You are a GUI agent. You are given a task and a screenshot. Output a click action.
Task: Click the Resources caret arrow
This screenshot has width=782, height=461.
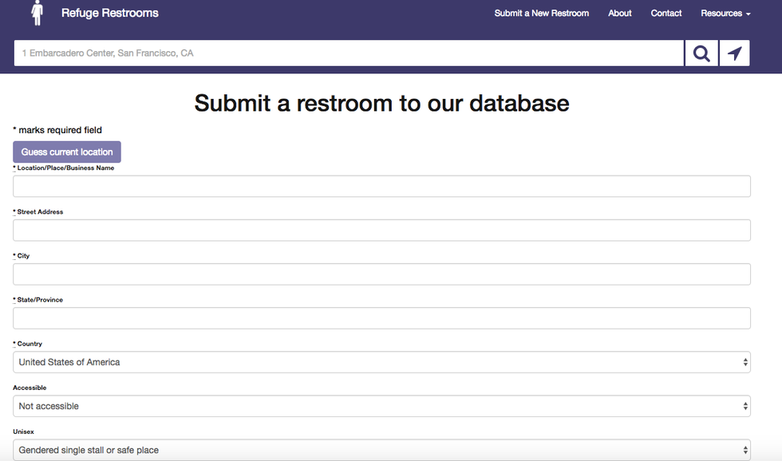(x=748, y=14)
